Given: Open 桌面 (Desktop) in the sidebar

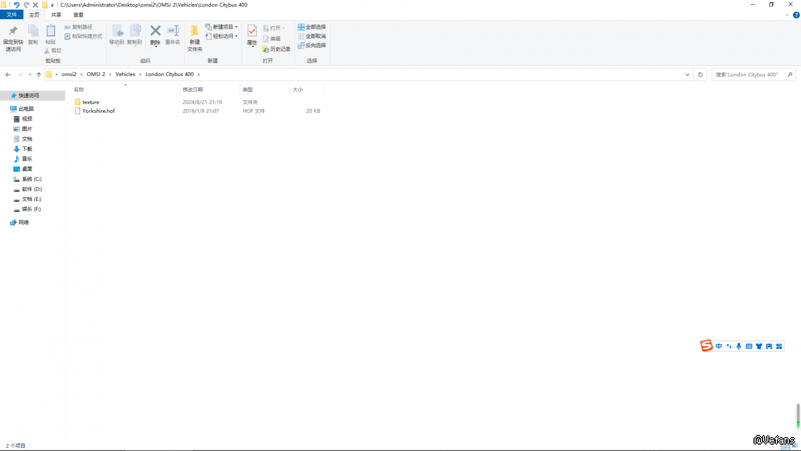Looking at the screenshot, I should 27,169.
